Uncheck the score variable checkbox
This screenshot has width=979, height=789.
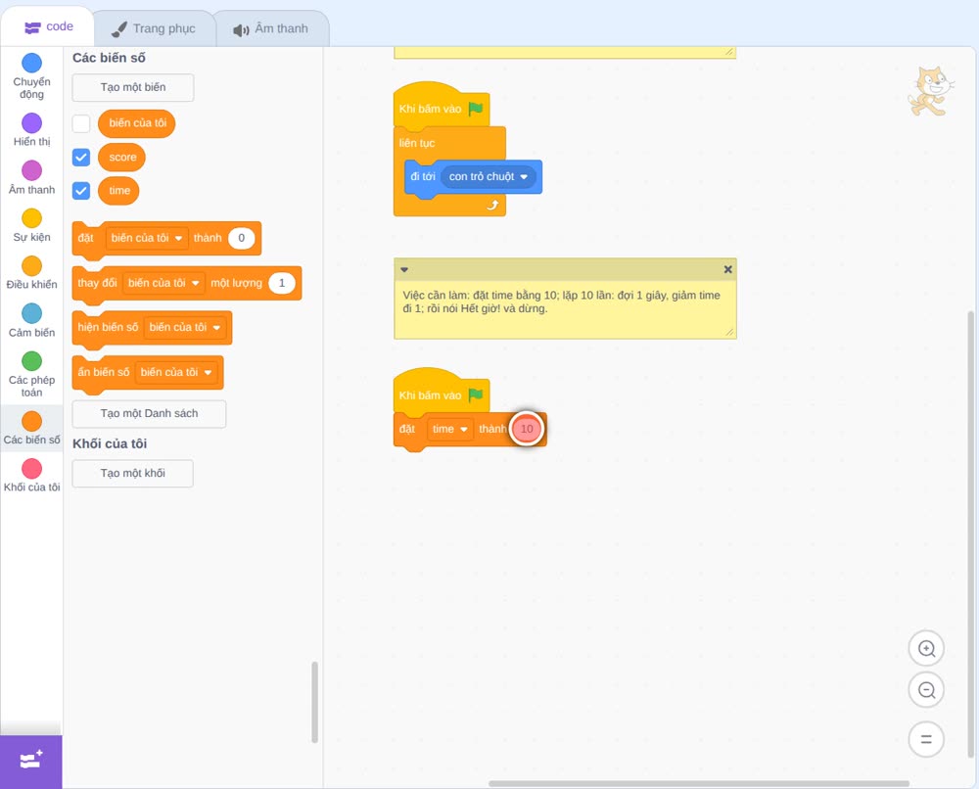[x=81, y=157]
